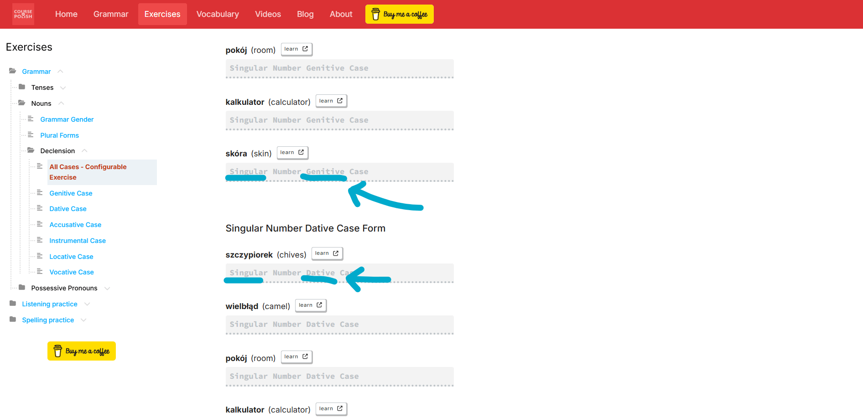This screenshot has height=418, width=863.
Task: Click the folder icon next to Grammar
Action: pos(13,71)
